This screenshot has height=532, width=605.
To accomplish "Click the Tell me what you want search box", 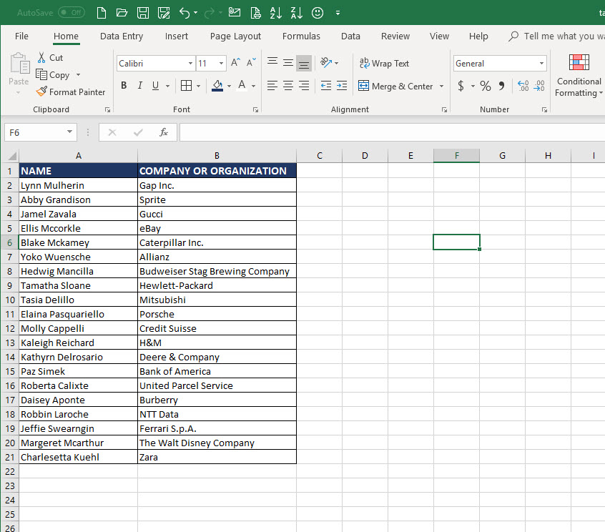I will coord(558,36).
